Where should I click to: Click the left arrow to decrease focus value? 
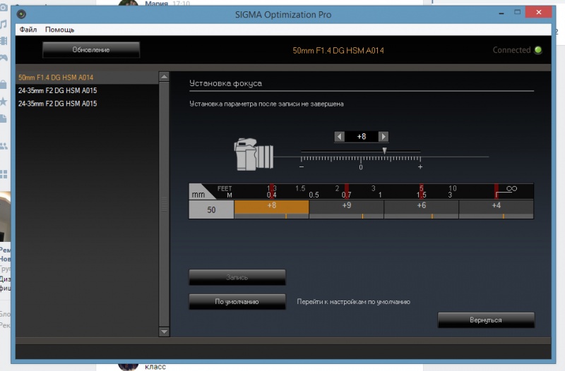pyautogui.click(x=340, y=136)
